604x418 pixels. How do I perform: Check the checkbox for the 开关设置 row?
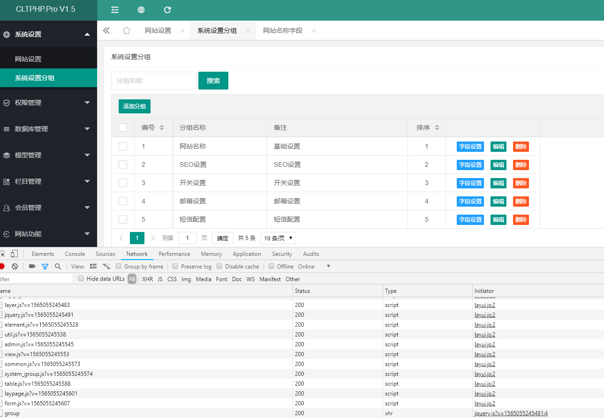click(123, 183)
